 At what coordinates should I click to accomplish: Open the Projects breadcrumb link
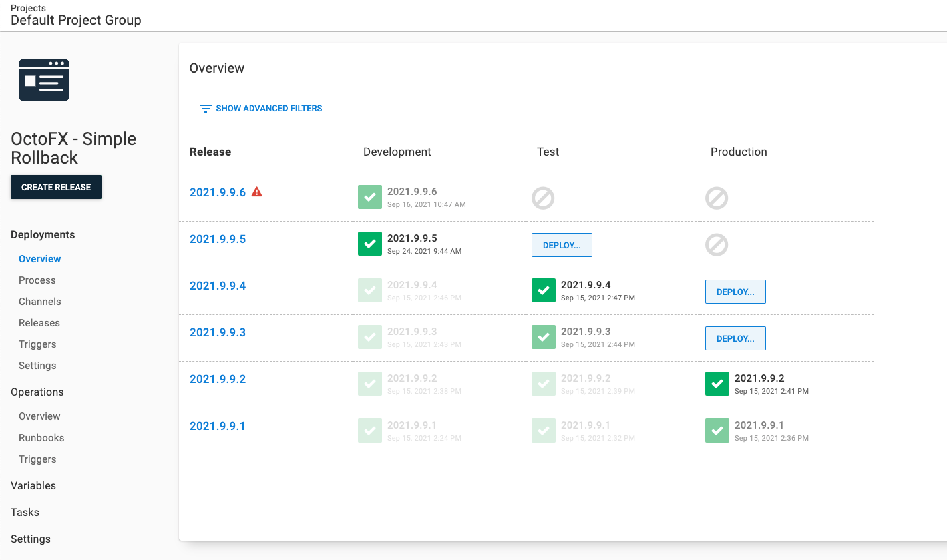tap(28, 7)
